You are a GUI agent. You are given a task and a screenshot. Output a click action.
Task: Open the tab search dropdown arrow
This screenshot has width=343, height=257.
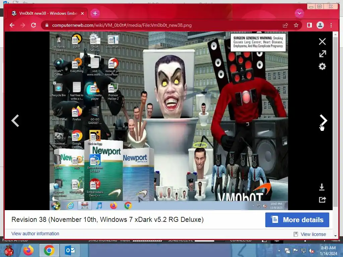[x=299, y=13]
